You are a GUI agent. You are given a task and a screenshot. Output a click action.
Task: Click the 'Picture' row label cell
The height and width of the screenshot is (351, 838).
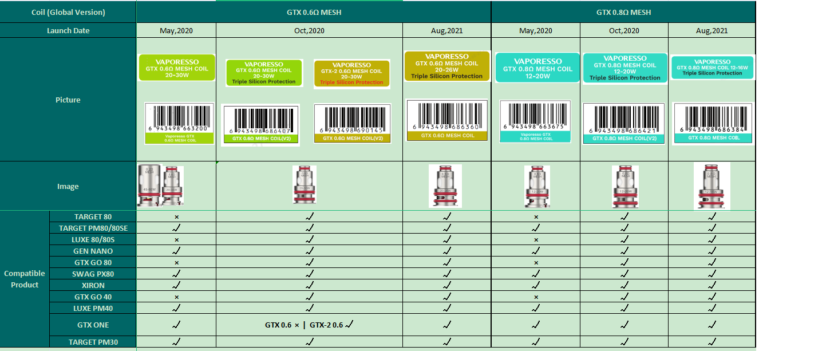point(68,100)
